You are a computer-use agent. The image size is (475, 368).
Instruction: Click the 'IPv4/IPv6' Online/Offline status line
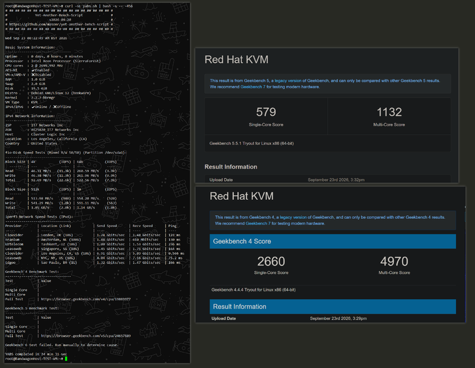click(38, 107)
